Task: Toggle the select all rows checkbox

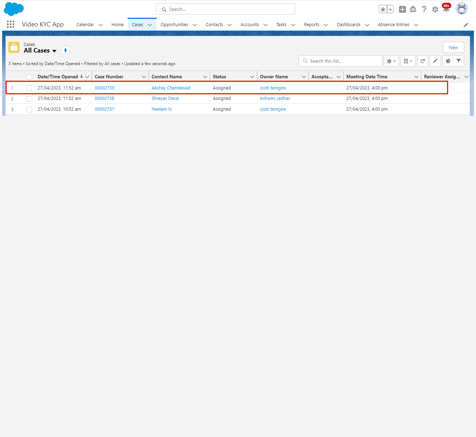Action: pyautogui.click(x=29, y=77)
